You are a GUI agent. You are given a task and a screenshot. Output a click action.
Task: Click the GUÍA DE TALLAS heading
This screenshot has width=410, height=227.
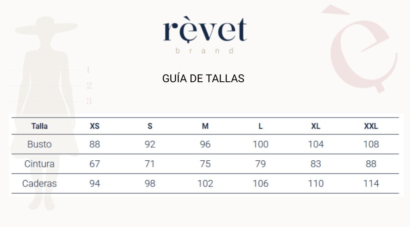pyautogui.click(x=203, y=79)
